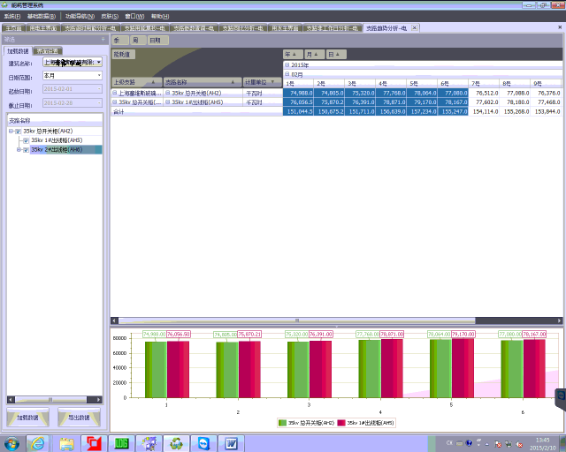Open the Word icon in taskbar
566x452 pixels.
[232, 442]
